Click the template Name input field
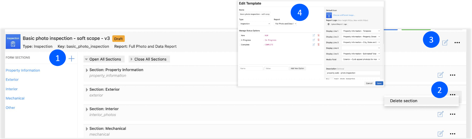The width and height of the screenshot is (472, 139). click(x=255, y=14)
